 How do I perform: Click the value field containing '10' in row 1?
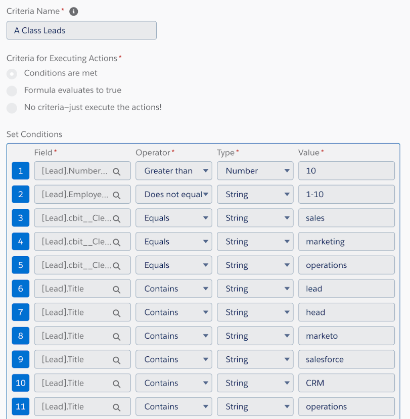(x=346, y=170)
